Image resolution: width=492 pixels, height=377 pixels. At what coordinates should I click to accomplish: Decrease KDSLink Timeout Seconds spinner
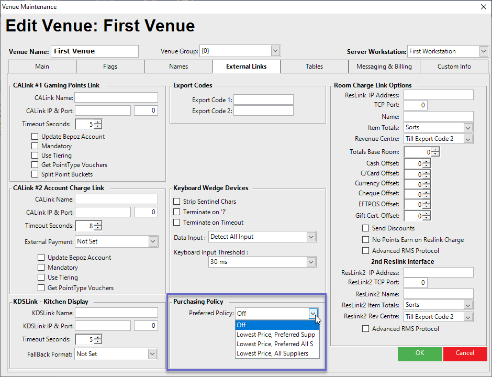[x=98, y=342]
